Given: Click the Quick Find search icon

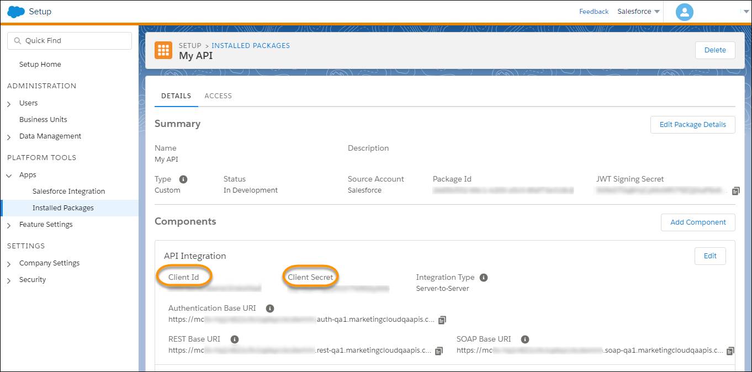Looking at the screenshot, I should point(17,41).
